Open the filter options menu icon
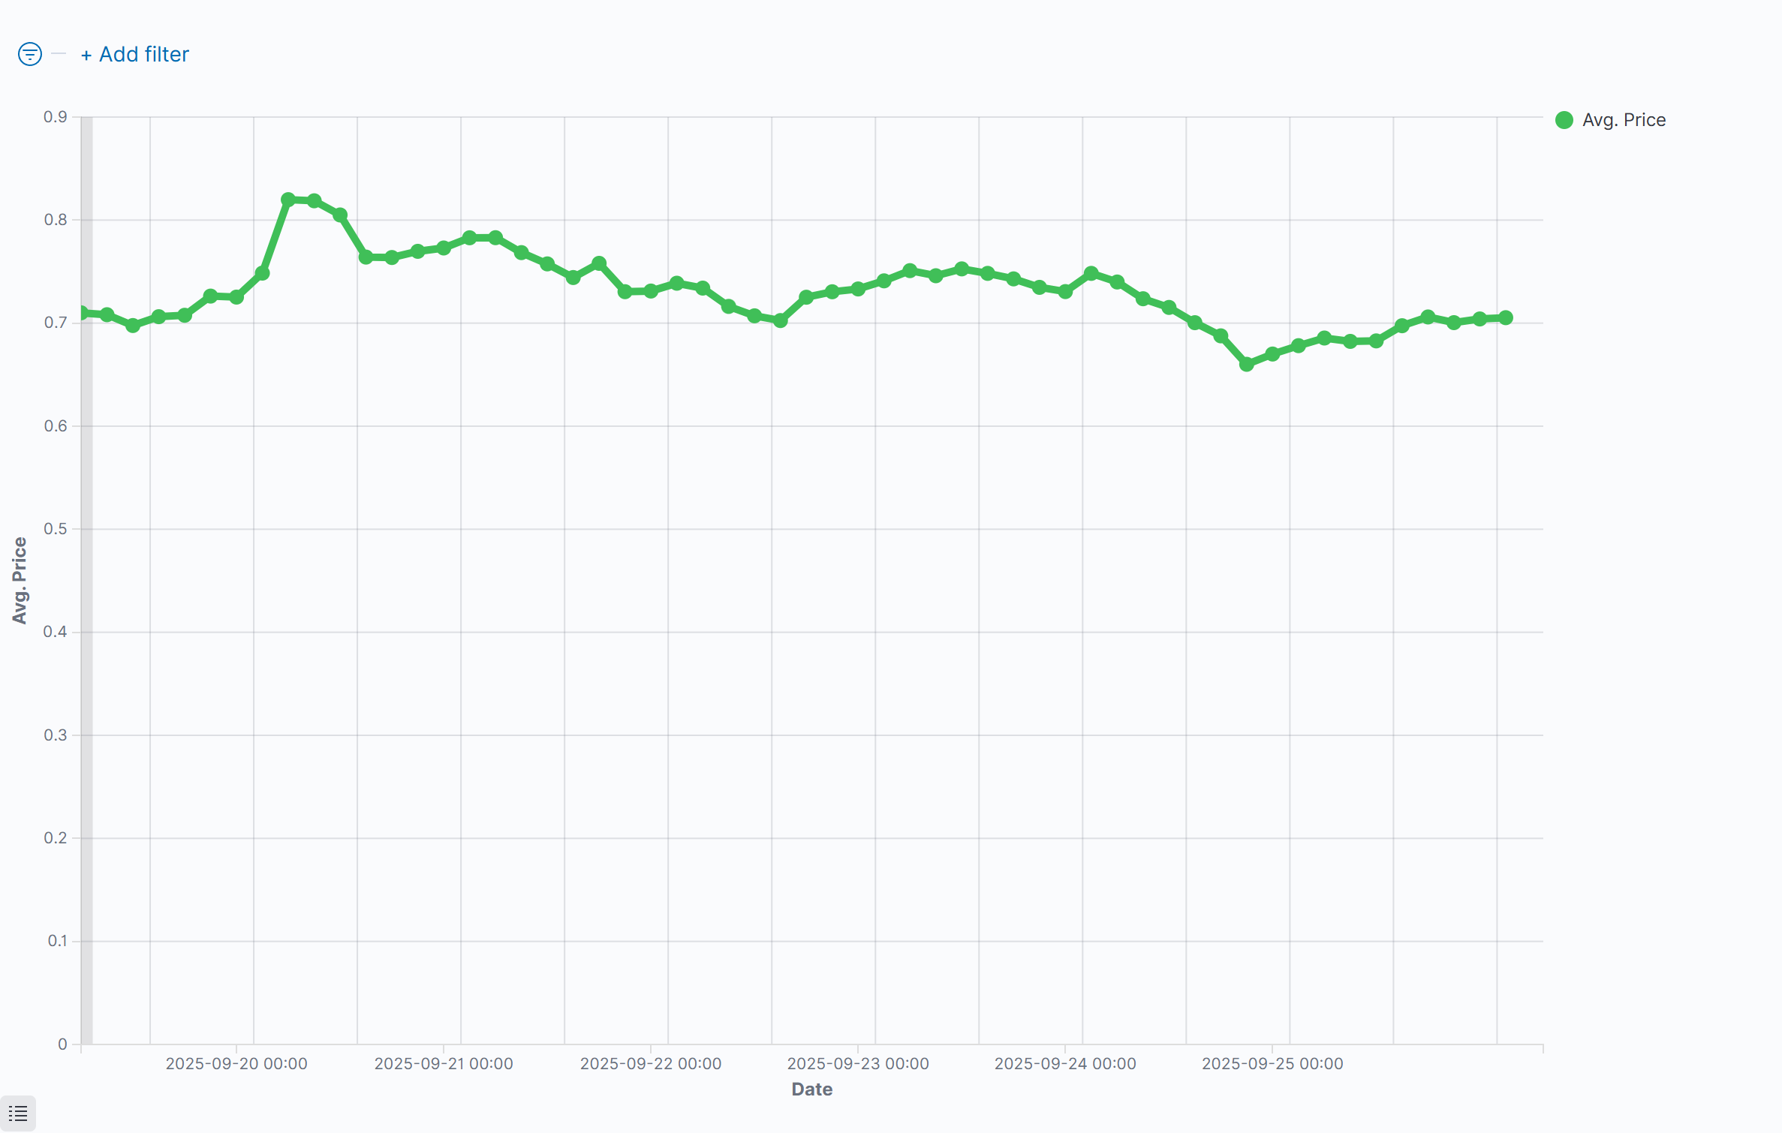1782x1133 pixels. tap(29, 54)
